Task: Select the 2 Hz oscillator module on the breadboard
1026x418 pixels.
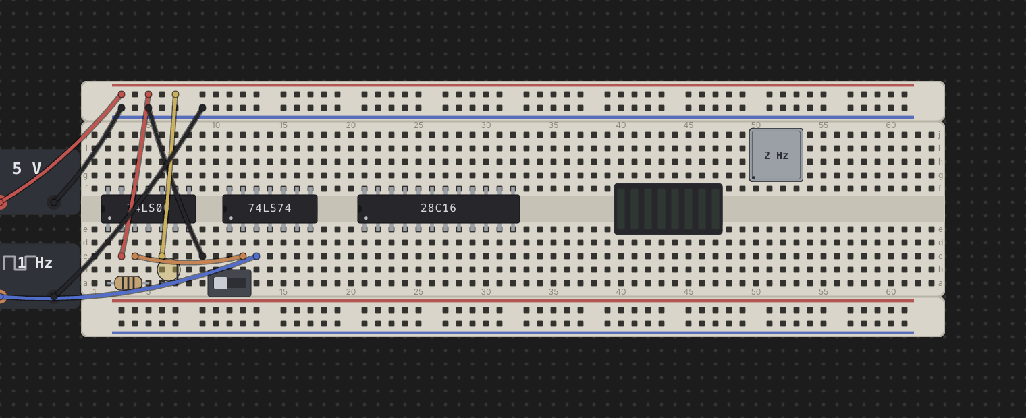Action: click(x=776, y=155)
